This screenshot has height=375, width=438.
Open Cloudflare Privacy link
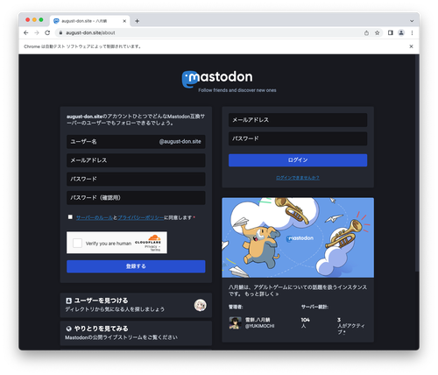click(151, 247)
